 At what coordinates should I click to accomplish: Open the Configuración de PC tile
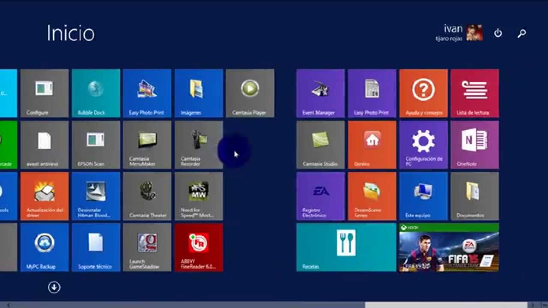pyautogui.click(x=423, y=145)
